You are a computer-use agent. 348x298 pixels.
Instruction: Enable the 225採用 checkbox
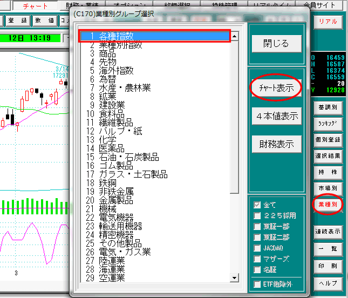(257, 215)
